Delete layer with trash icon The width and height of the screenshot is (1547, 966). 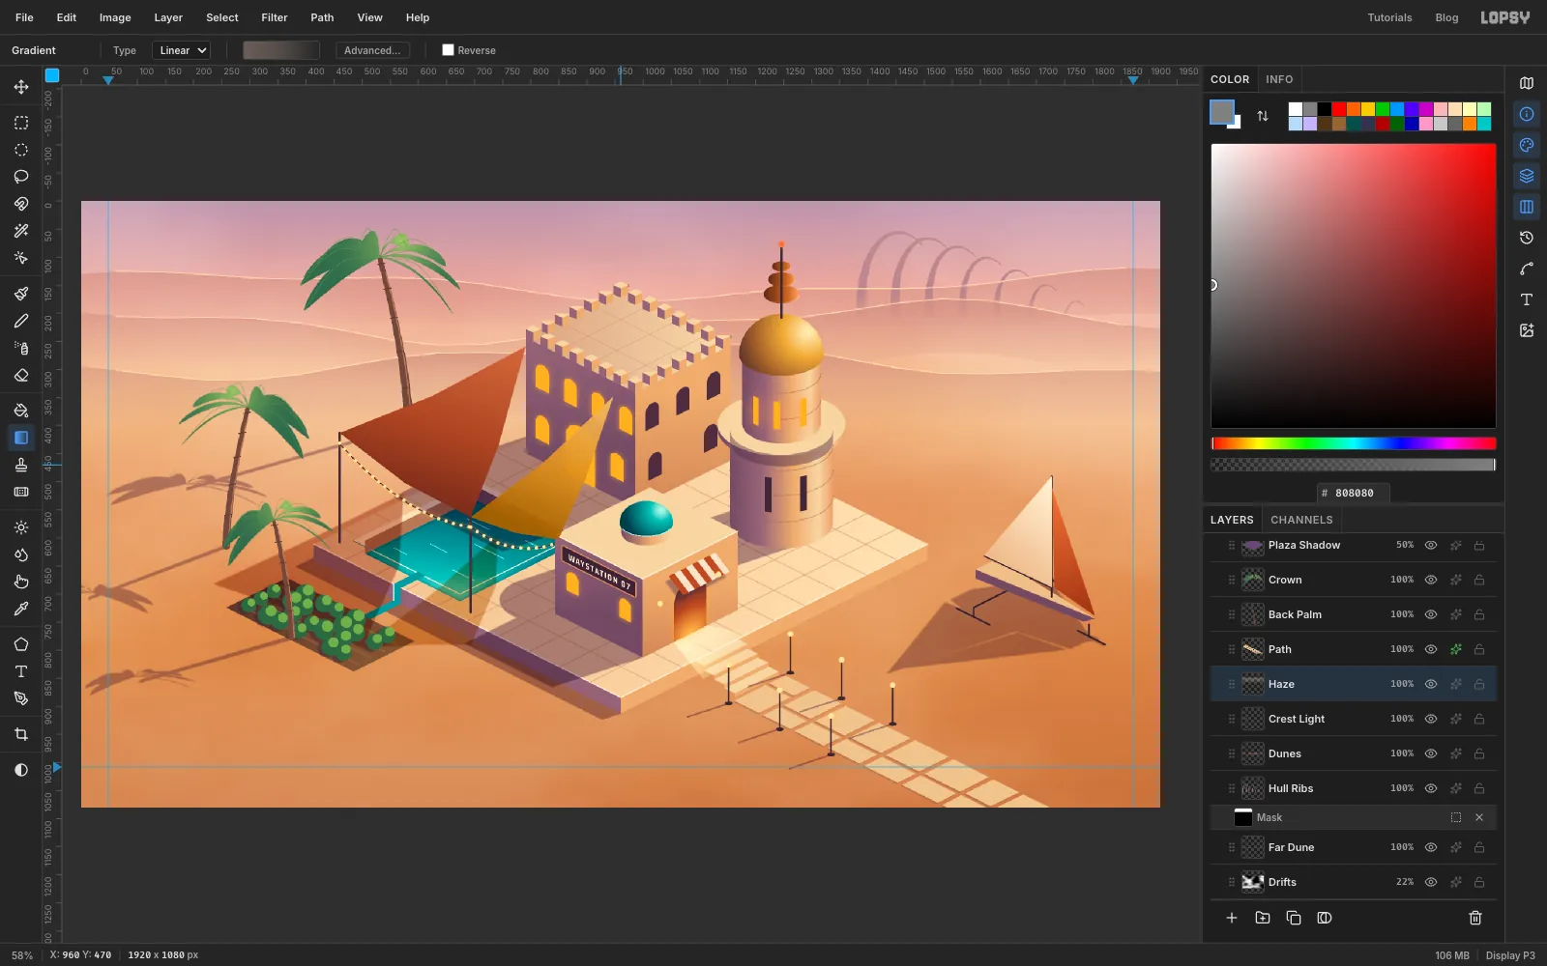click(1475, 918)
